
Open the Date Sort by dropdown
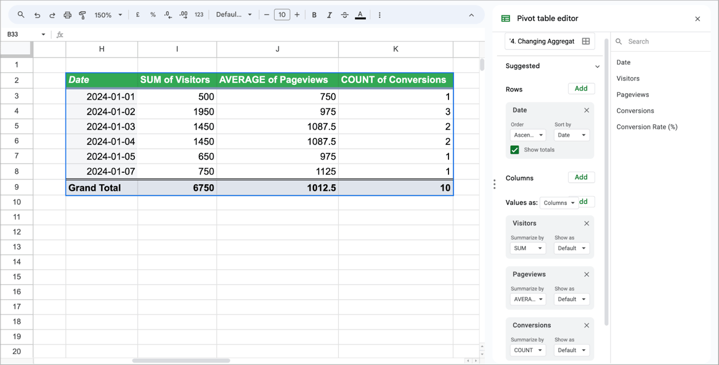[572, 135]
